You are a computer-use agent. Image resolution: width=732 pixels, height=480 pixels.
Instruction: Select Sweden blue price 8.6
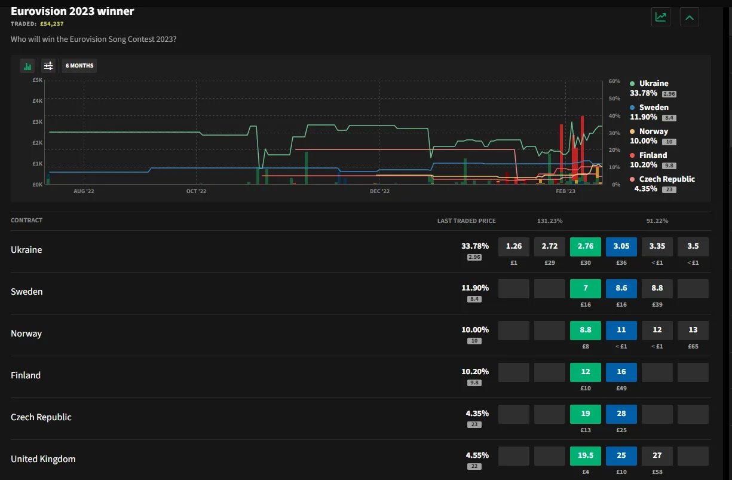pyautogui.click(x=621, y=288)
